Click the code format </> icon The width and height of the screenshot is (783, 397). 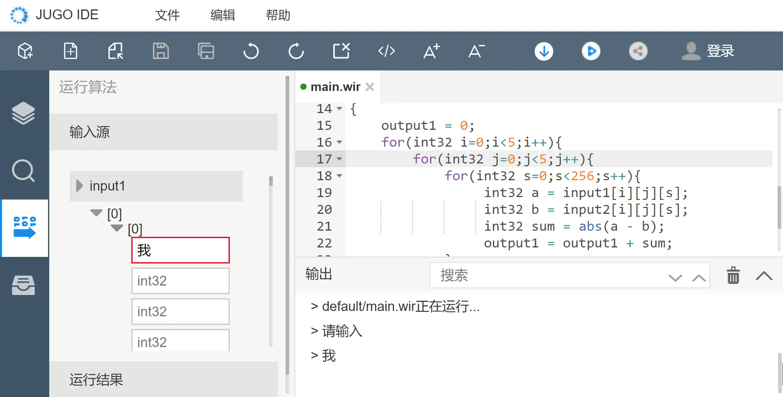pos(387,51)
